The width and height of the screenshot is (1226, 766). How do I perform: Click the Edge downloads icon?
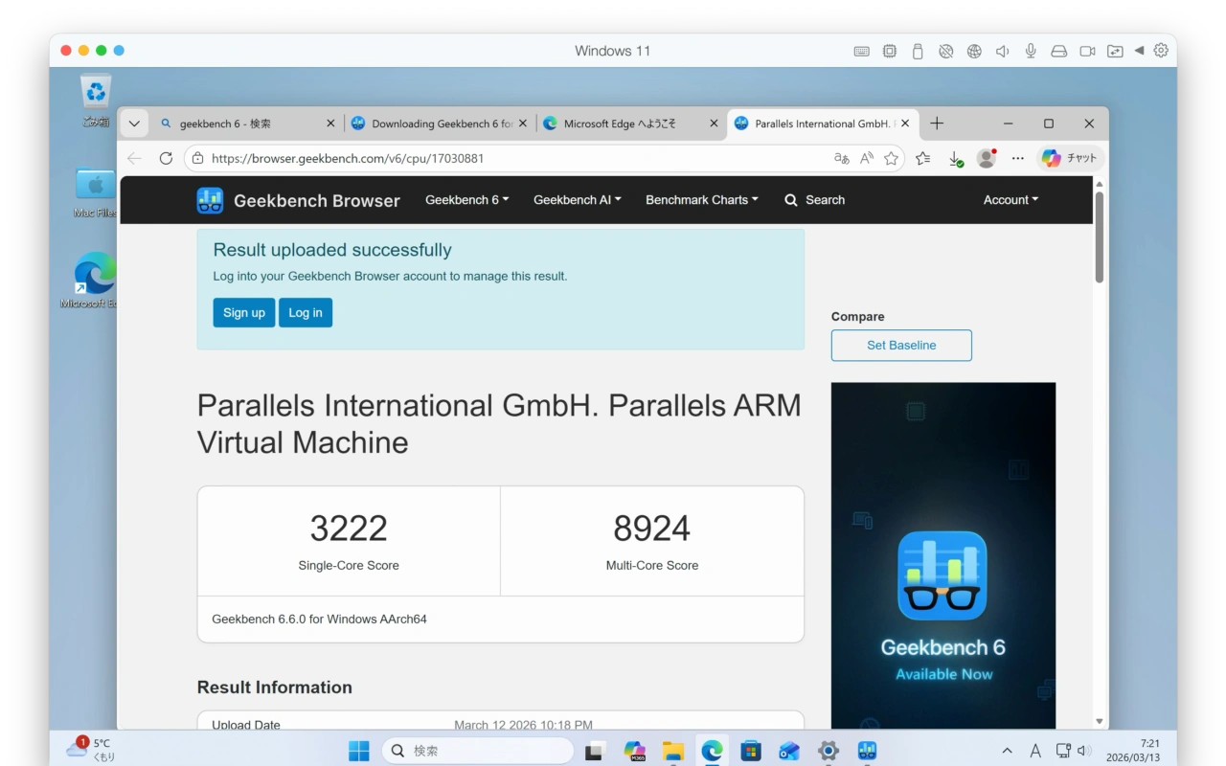(955, 159)
